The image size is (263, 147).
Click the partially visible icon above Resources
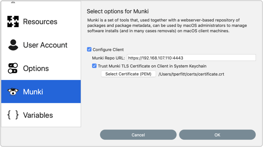click(13, 2)
